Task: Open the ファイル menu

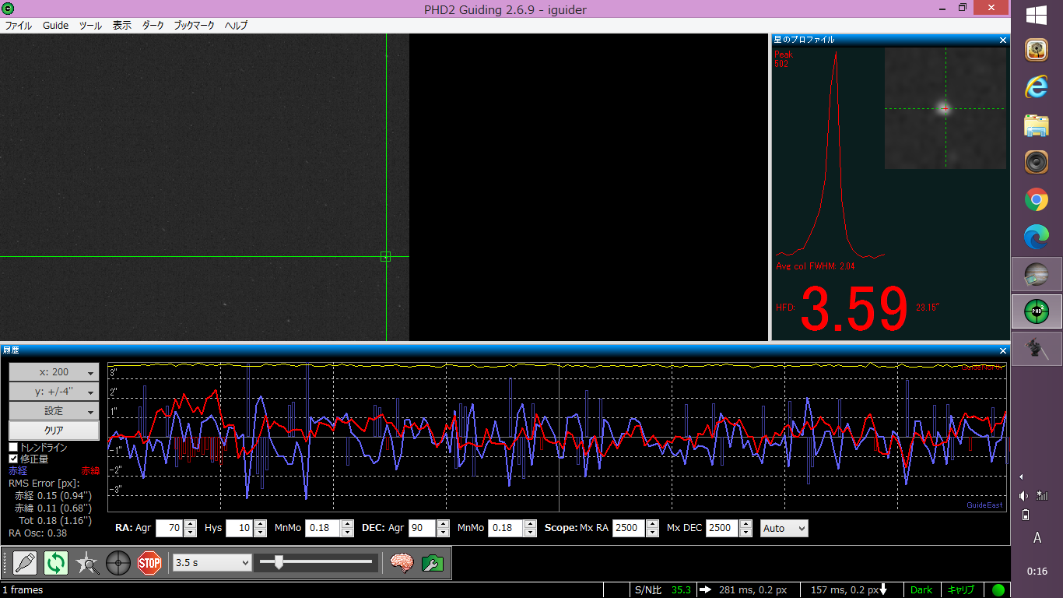Action: 19,26
